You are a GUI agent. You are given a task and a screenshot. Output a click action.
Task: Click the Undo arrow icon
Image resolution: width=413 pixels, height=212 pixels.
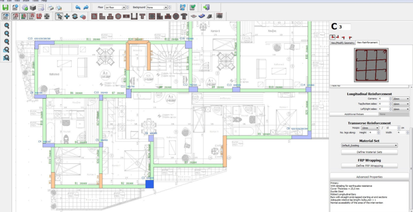(x=78, y=7)
